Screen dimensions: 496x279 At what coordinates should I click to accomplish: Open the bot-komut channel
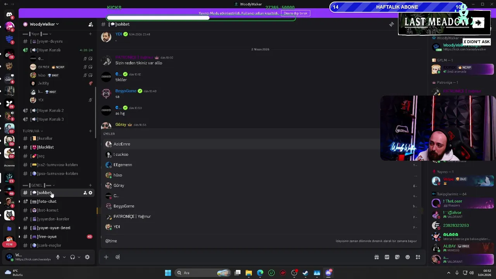coord(57,210)
